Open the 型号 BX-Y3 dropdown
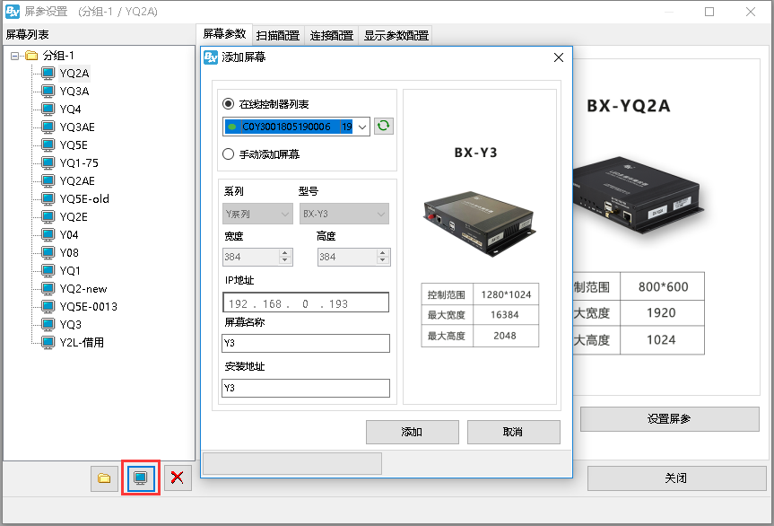 point(380,214)
